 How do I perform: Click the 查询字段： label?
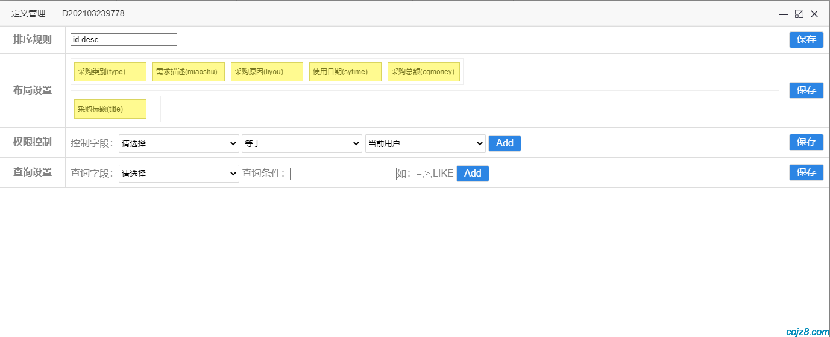(92, 174)
